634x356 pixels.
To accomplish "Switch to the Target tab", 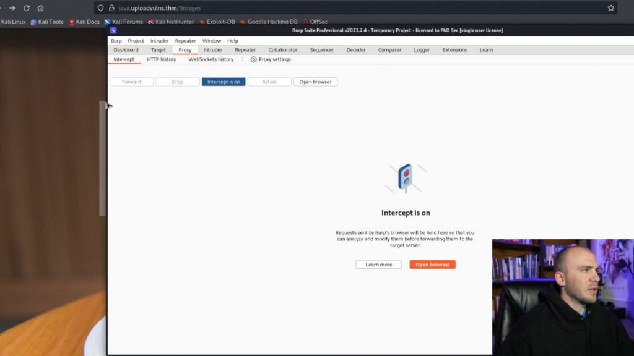I will pyautogui.click(x=158, y=50).
